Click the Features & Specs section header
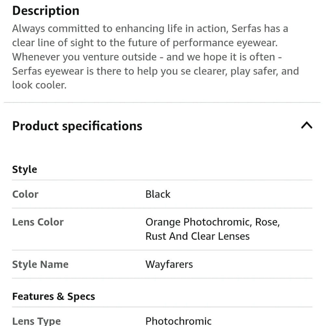 (x=54, y=296)
